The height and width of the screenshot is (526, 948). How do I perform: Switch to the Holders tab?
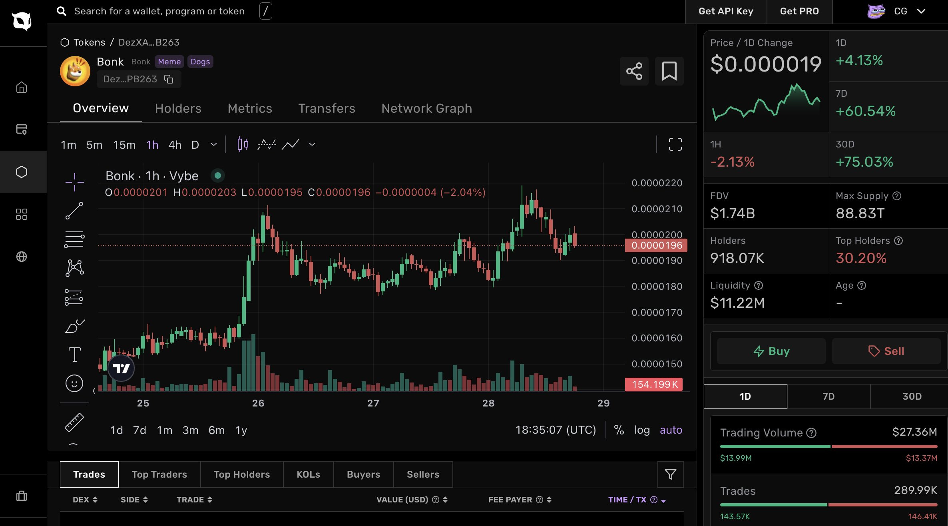tap(178, 108)
